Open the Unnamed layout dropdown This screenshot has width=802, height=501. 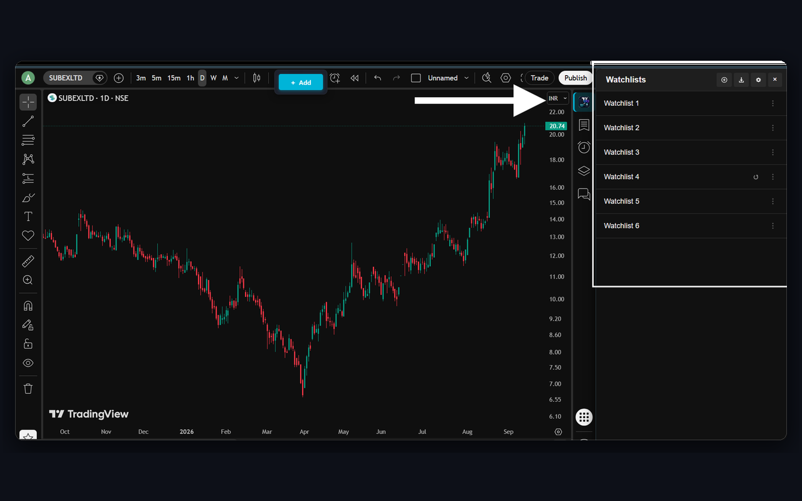click(x=448, y=78)
